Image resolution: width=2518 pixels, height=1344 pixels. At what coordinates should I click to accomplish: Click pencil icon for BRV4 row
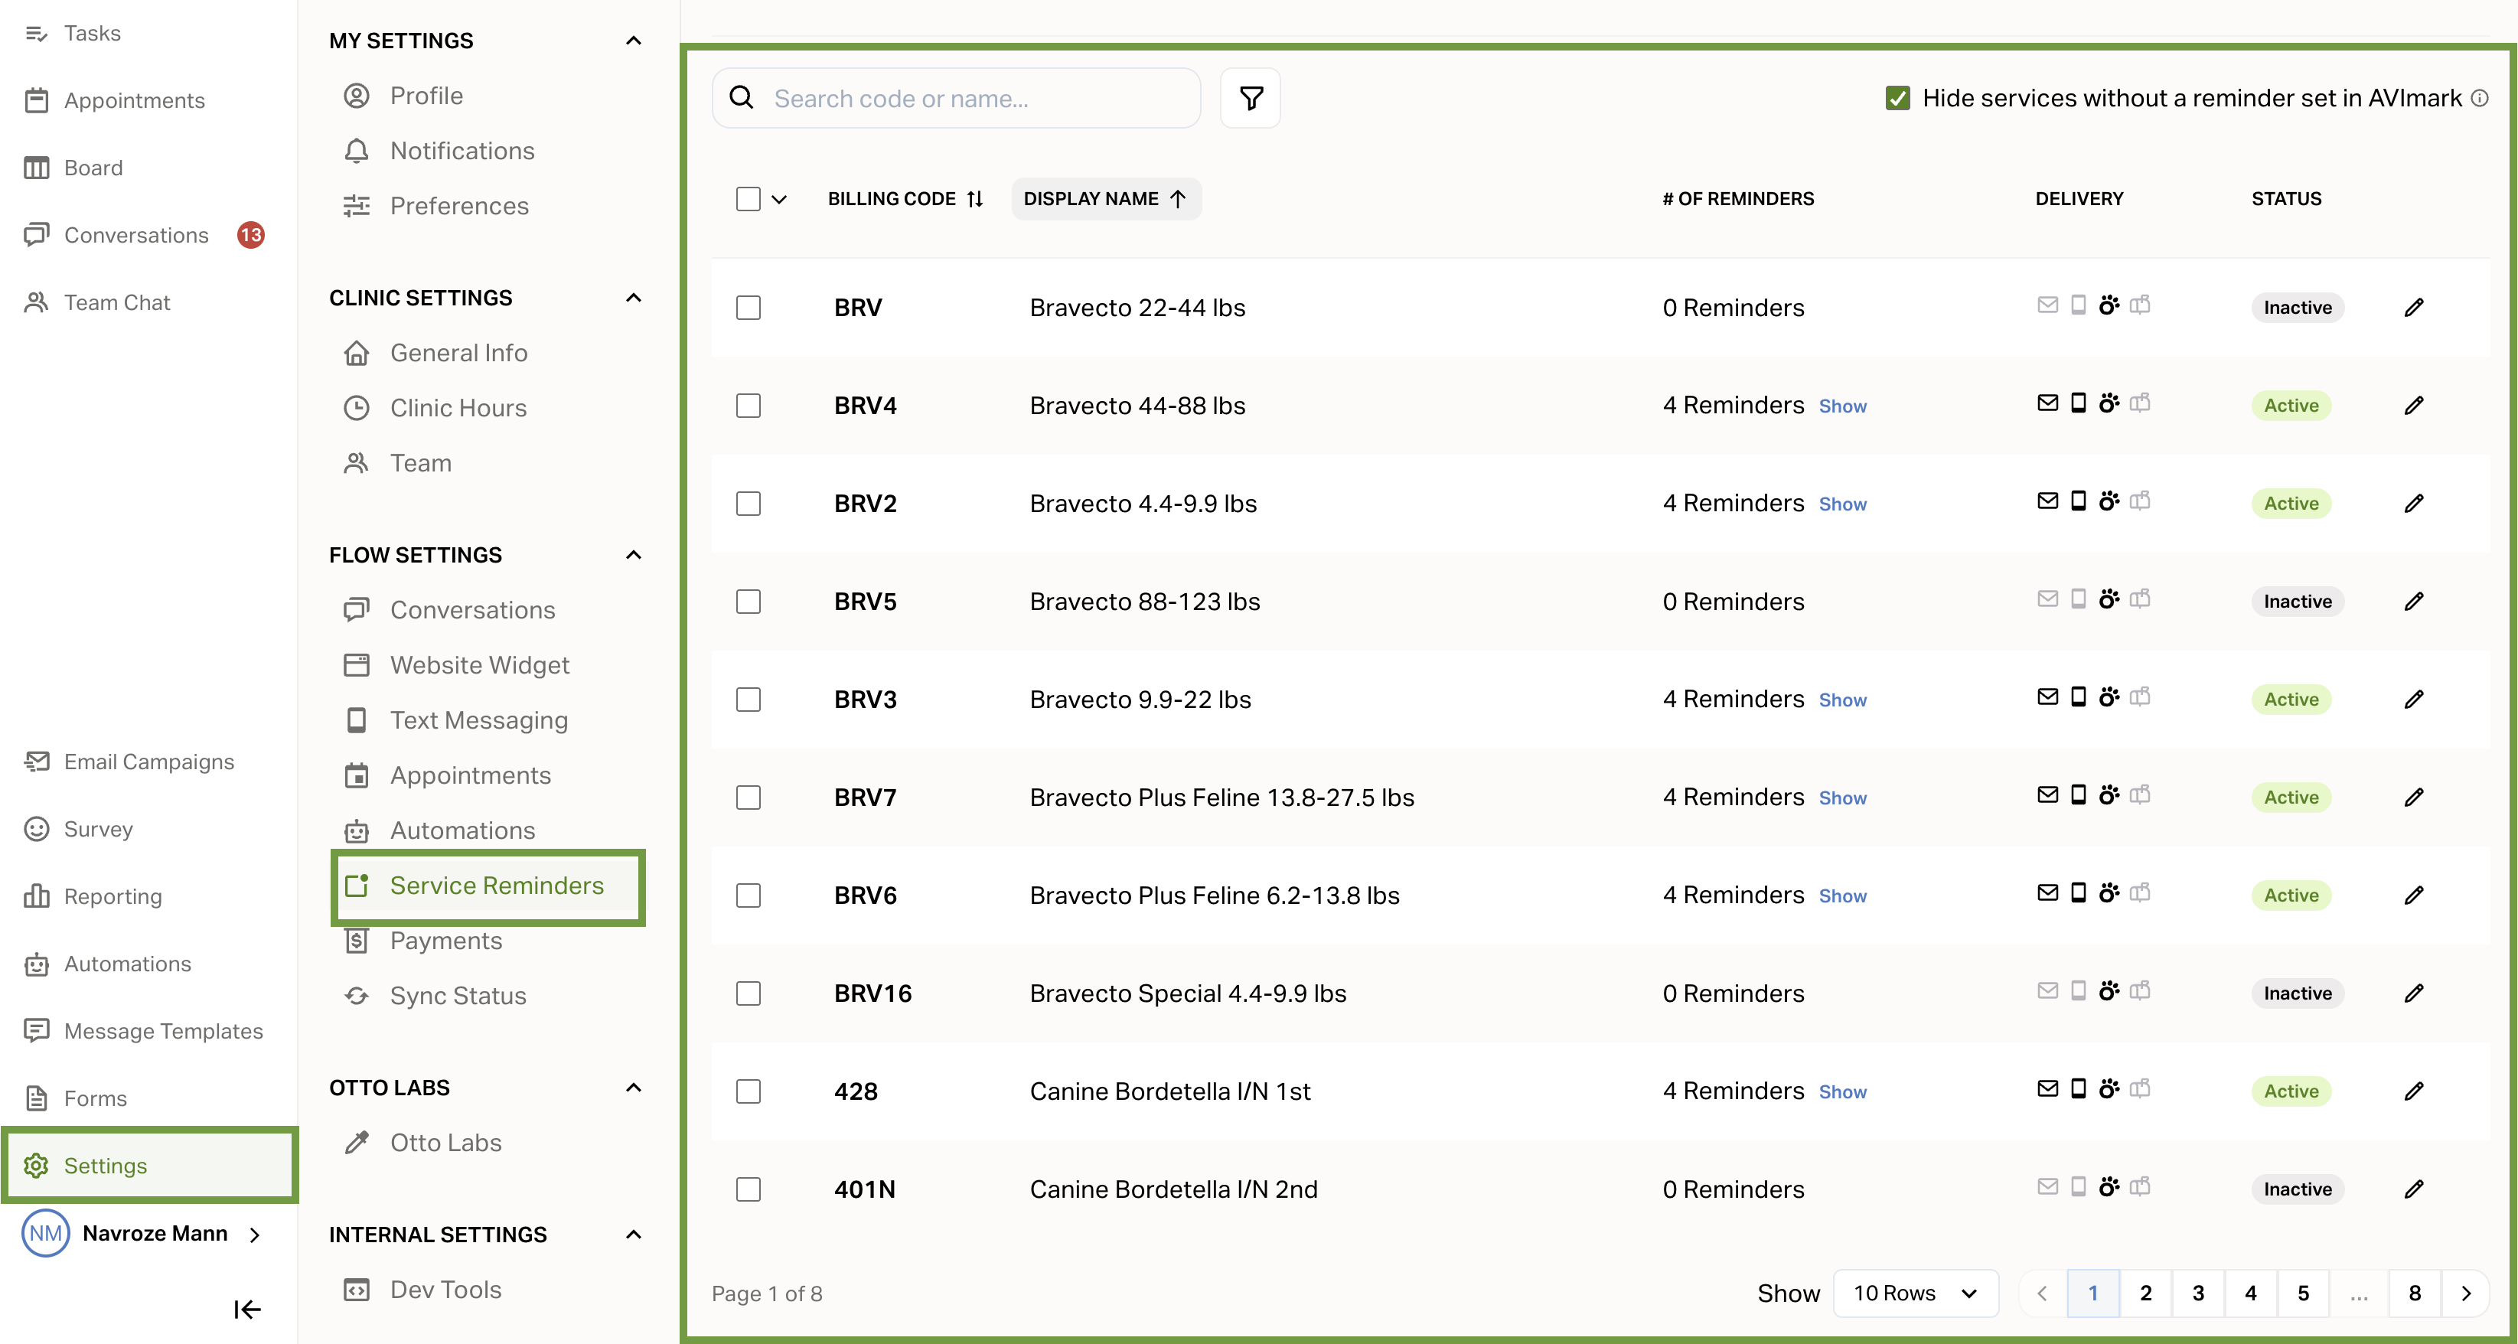pos(2413,406)
